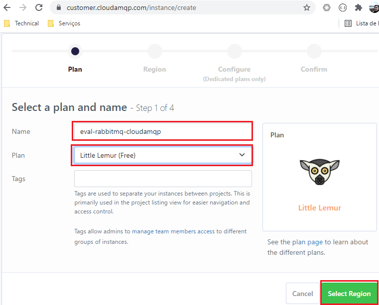Open the round braces browser extension icon
The width and height of the screenshot is (379, 305).
pyautogui.click(x=343, y=8)
